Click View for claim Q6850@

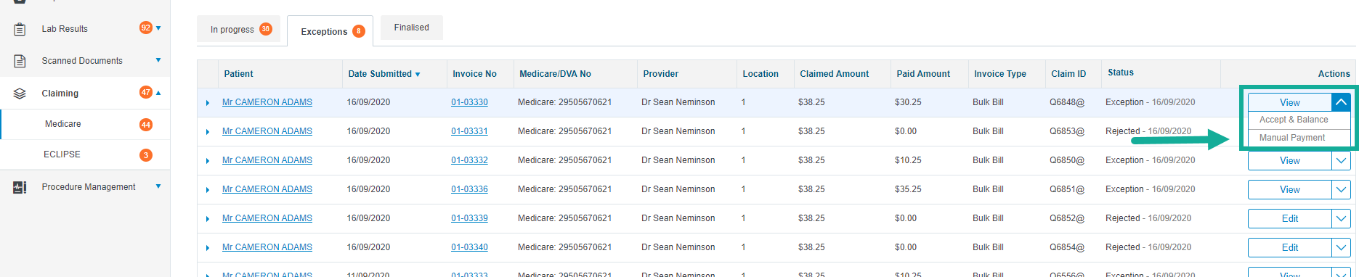[1289, 161]
